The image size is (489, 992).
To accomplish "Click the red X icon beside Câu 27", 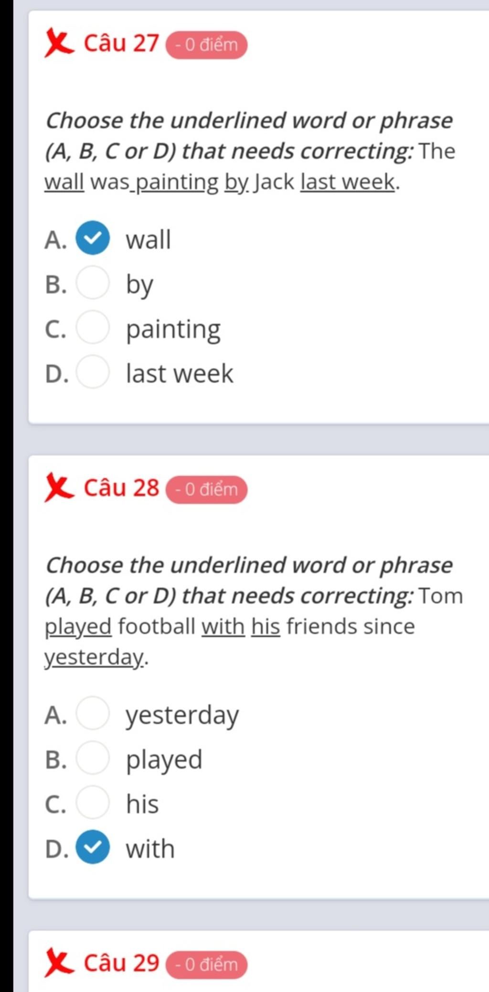I will pos(58,43).
